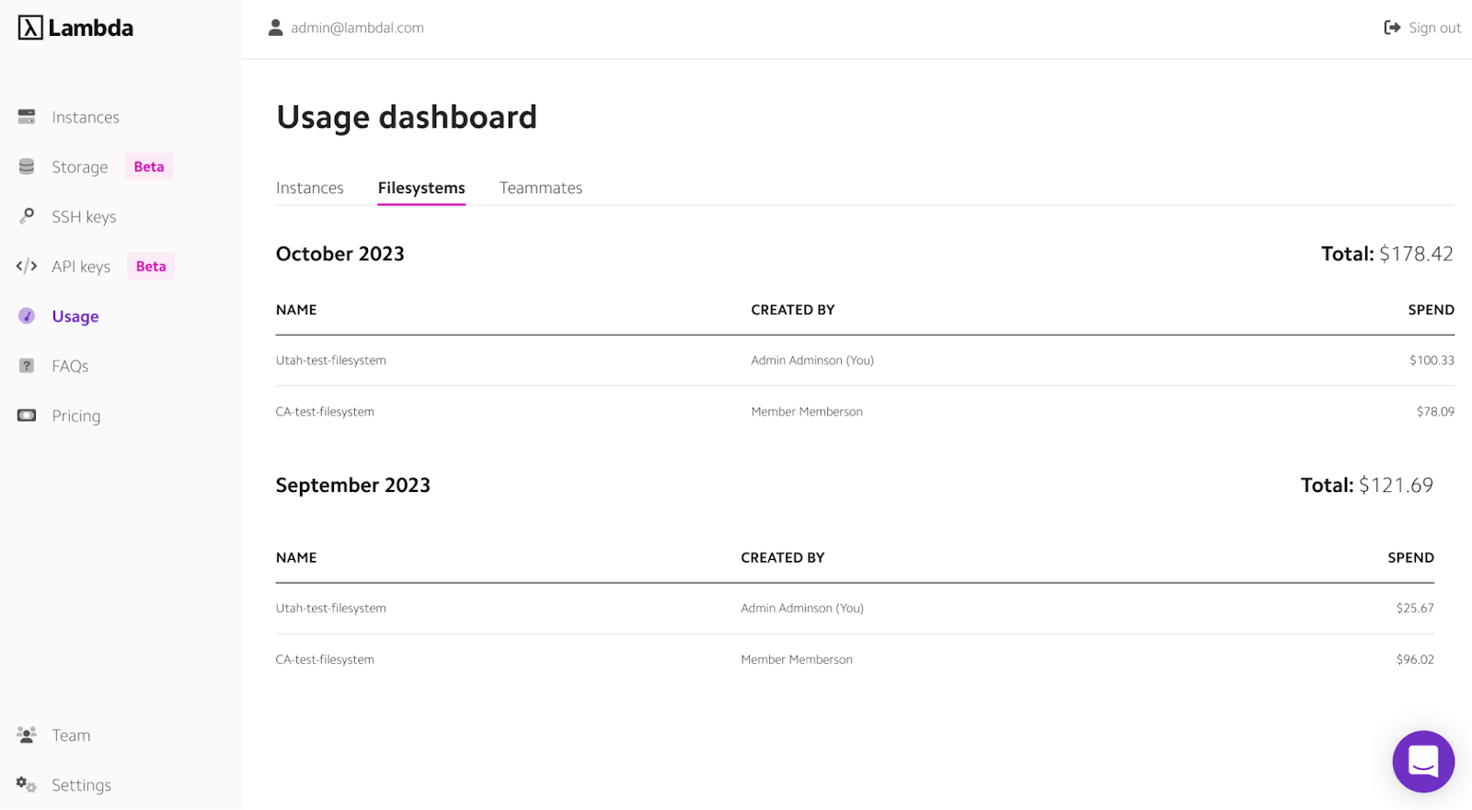This screenshot has width=1472, height=810.
Task: Click the sign out arrow icon
Action: tap(1392, 27)
